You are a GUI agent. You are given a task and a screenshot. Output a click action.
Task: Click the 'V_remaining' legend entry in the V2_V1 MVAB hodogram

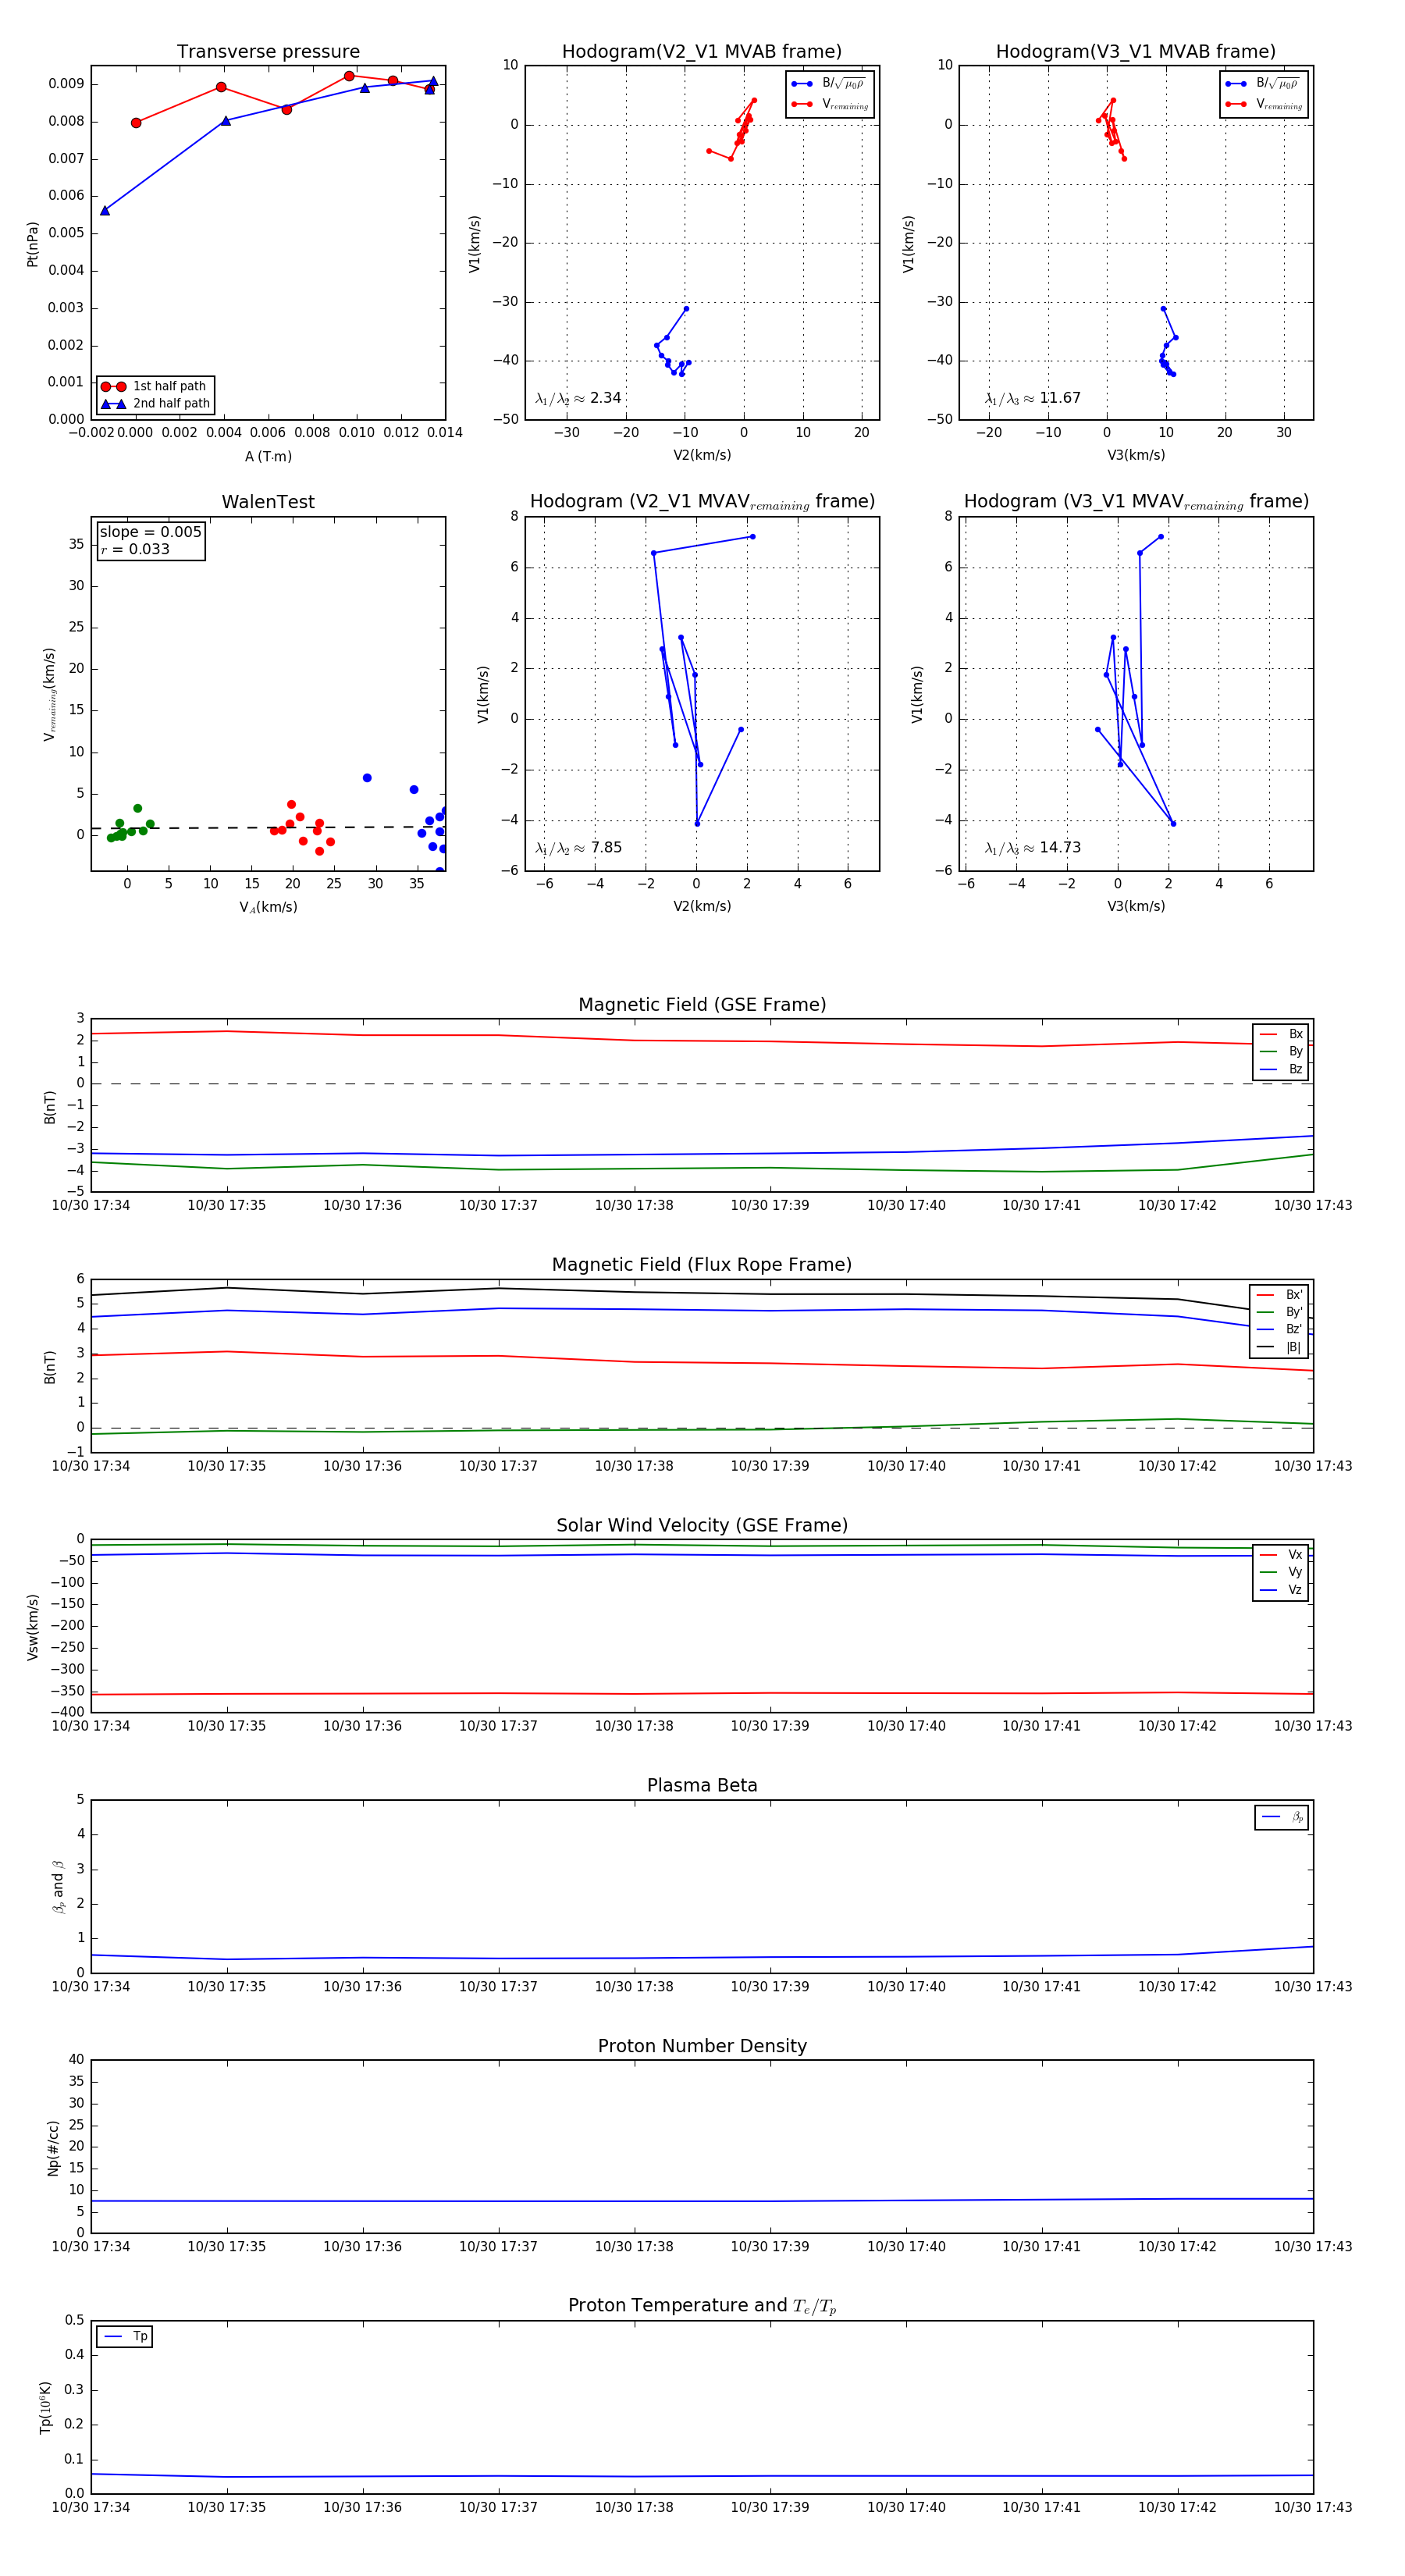coord(830,104)
